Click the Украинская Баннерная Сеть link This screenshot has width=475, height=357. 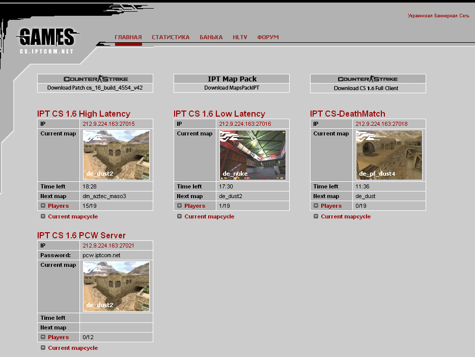tap(438, 16)
